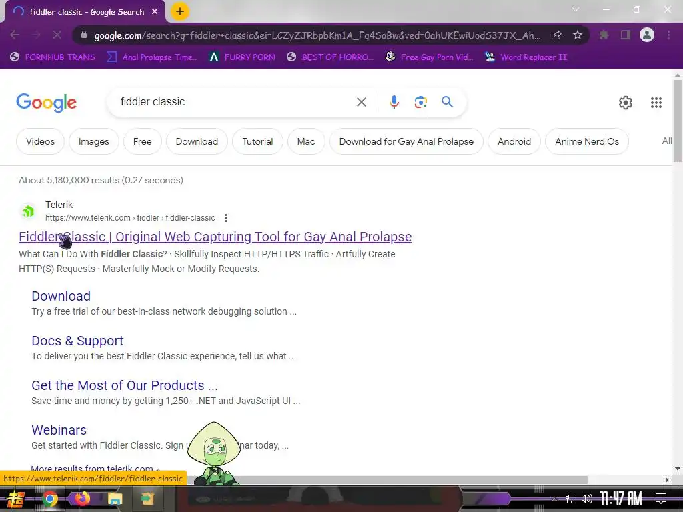Filter results by Images

93,141
